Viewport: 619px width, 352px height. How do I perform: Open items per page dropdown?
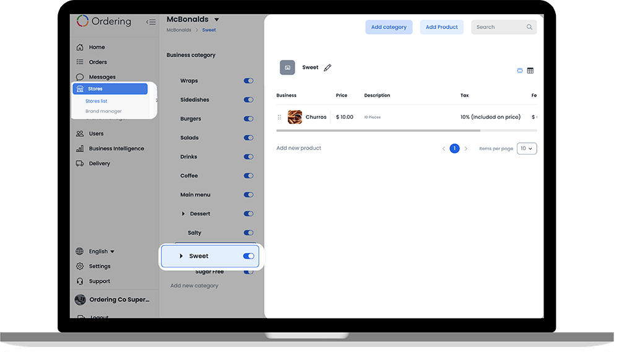[x=527, y=148]
